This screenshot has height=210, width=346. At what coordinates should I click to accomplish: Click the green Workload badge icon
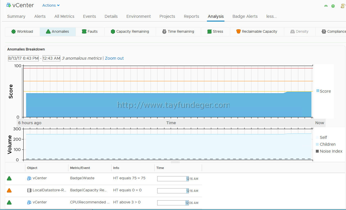click(13, 32)
